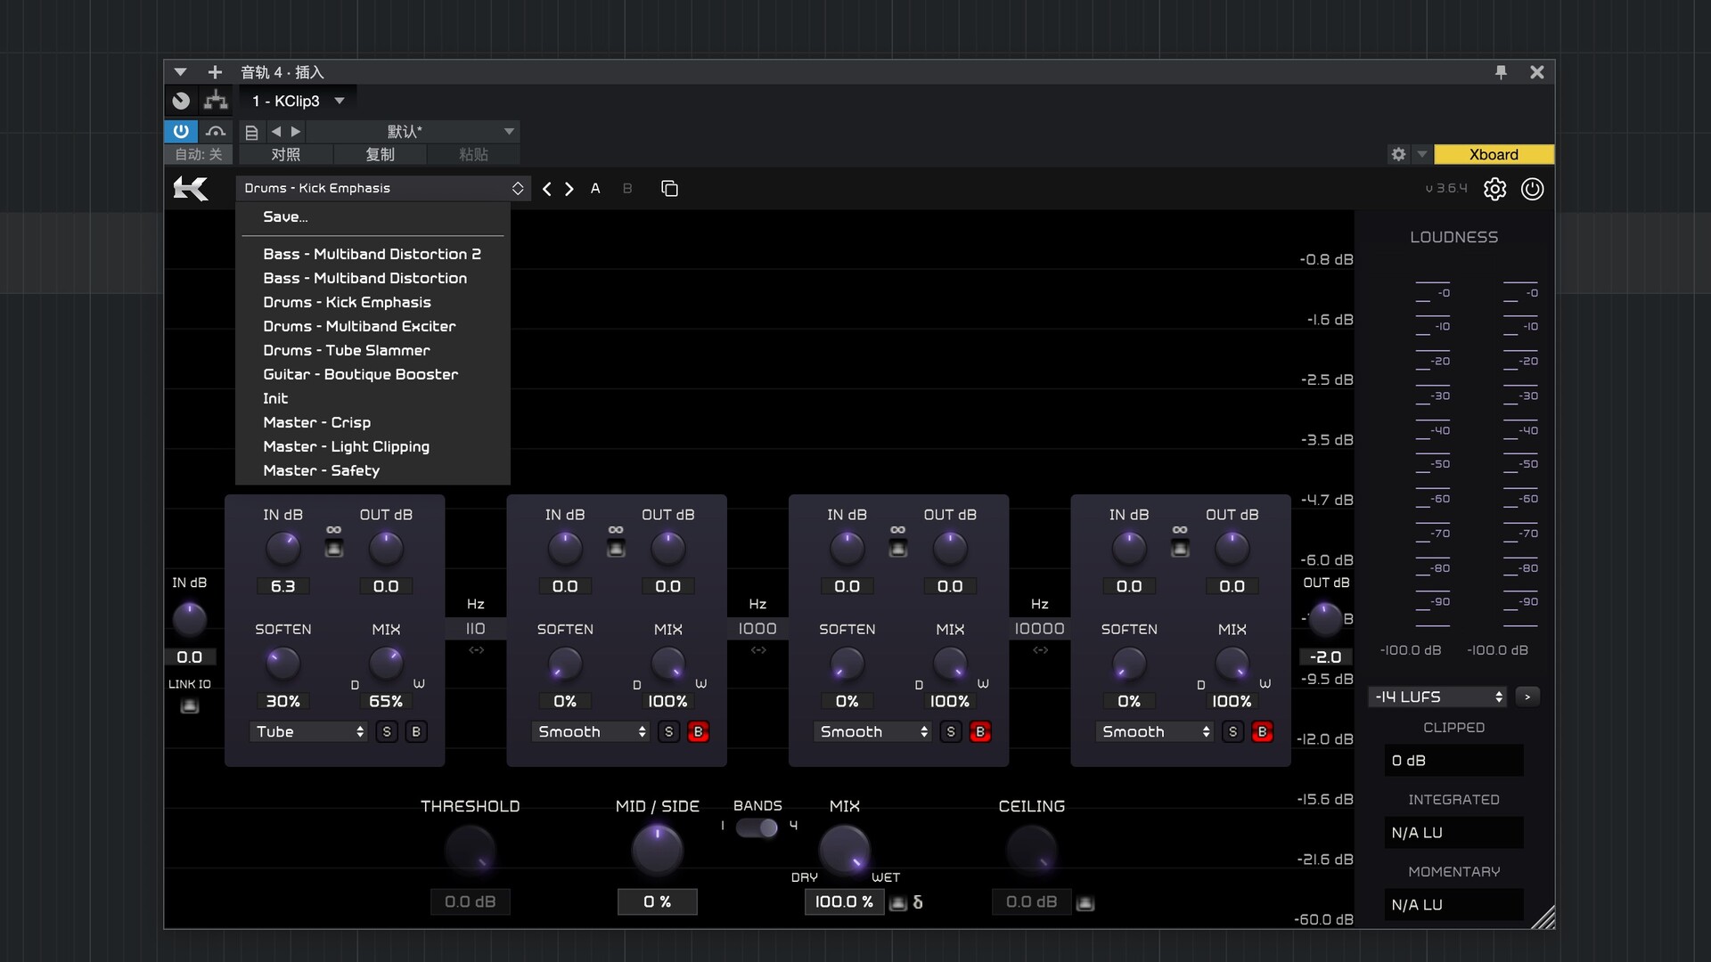Viewport: 1711px width, 962px height.
Task: Open band 4 Smooth mode dropdown
Action: [1154, 732]
